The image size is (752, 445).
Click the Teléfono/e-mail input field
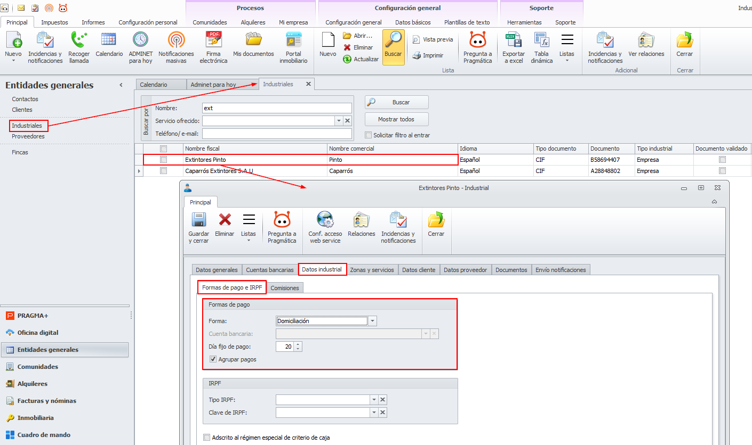(x=277, y=134)
